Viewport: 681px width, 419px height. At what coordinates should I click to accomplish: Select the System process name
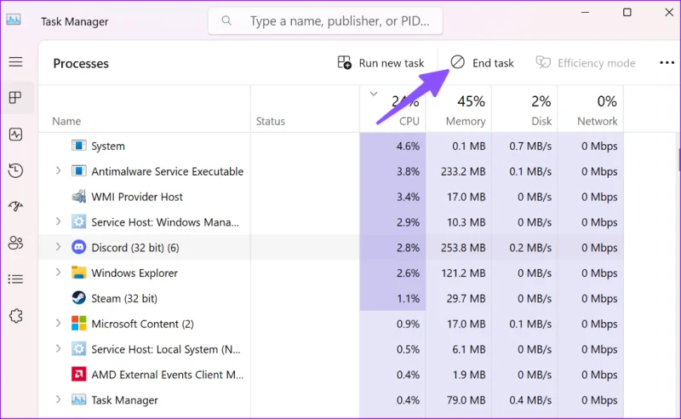point(108,146)
